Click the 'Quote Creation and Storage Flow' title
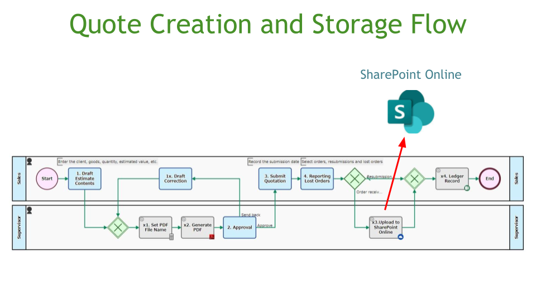 pos(268,24)
